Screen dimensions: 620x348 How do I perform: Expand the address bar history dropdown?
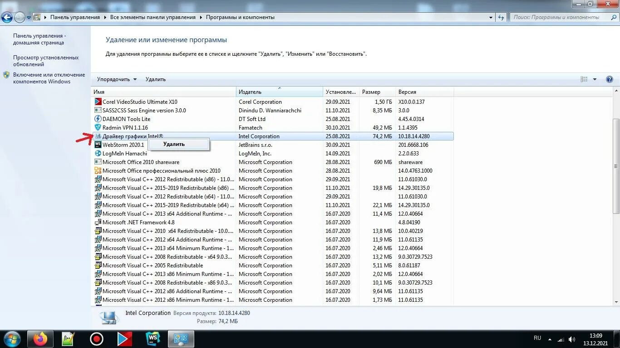[x=491, y=17]
